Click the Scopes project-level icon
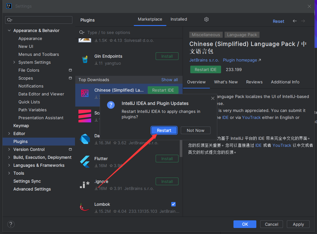Screen dimensions: 317x234 70,78
